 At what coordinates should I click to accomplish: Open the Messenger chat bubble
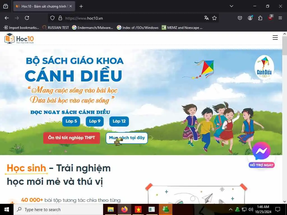261,151
